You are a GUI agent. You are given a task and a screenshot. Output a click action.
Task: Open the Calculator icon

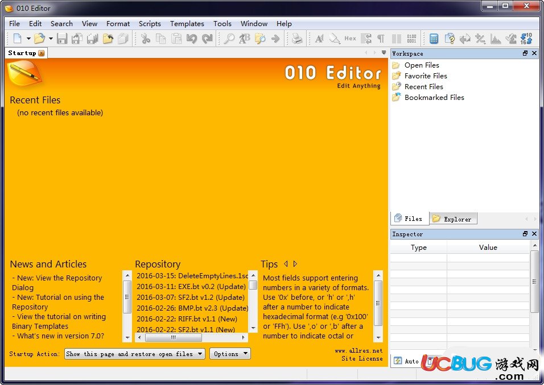click(x=434, y=39)
